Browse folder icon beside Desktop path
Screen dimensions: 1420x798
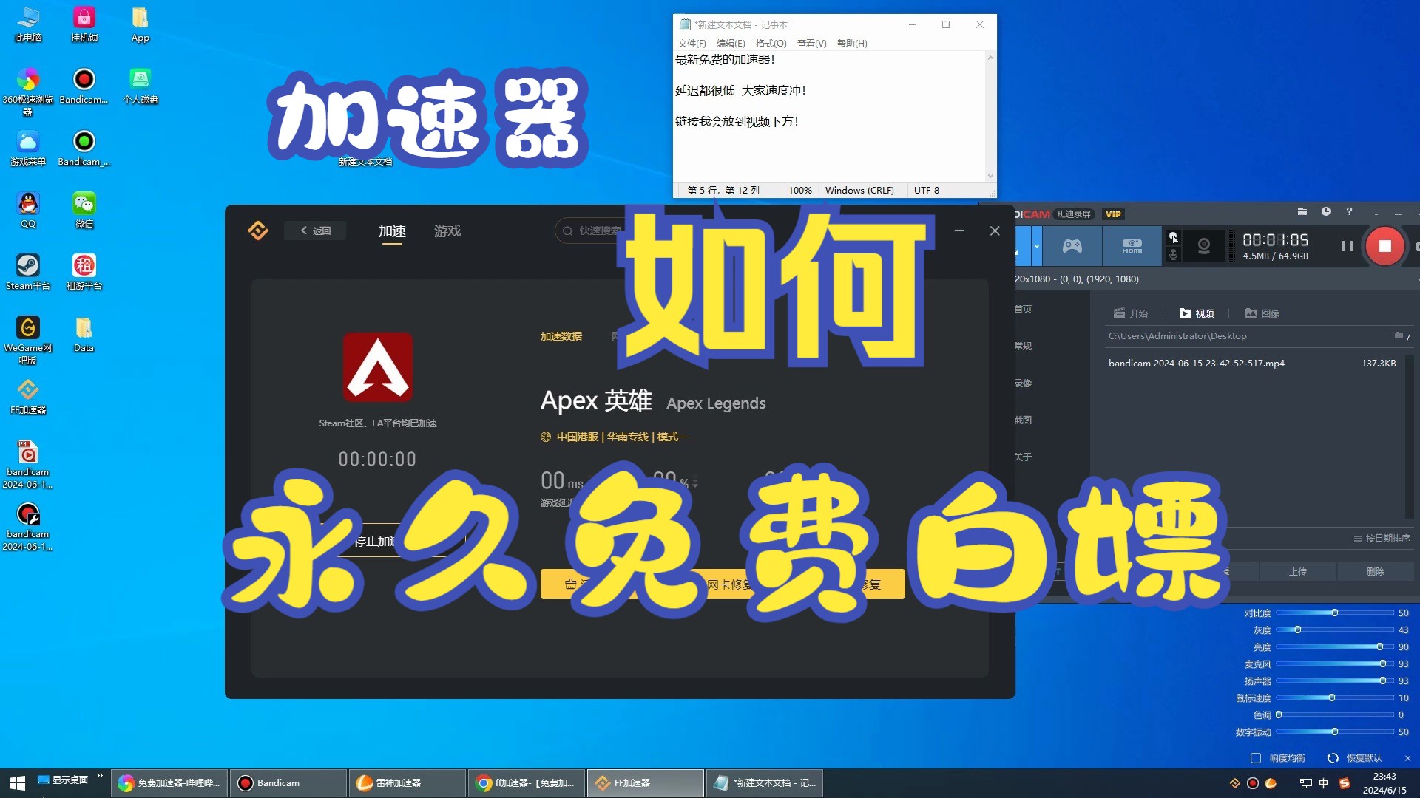(x=1399, y=335)
